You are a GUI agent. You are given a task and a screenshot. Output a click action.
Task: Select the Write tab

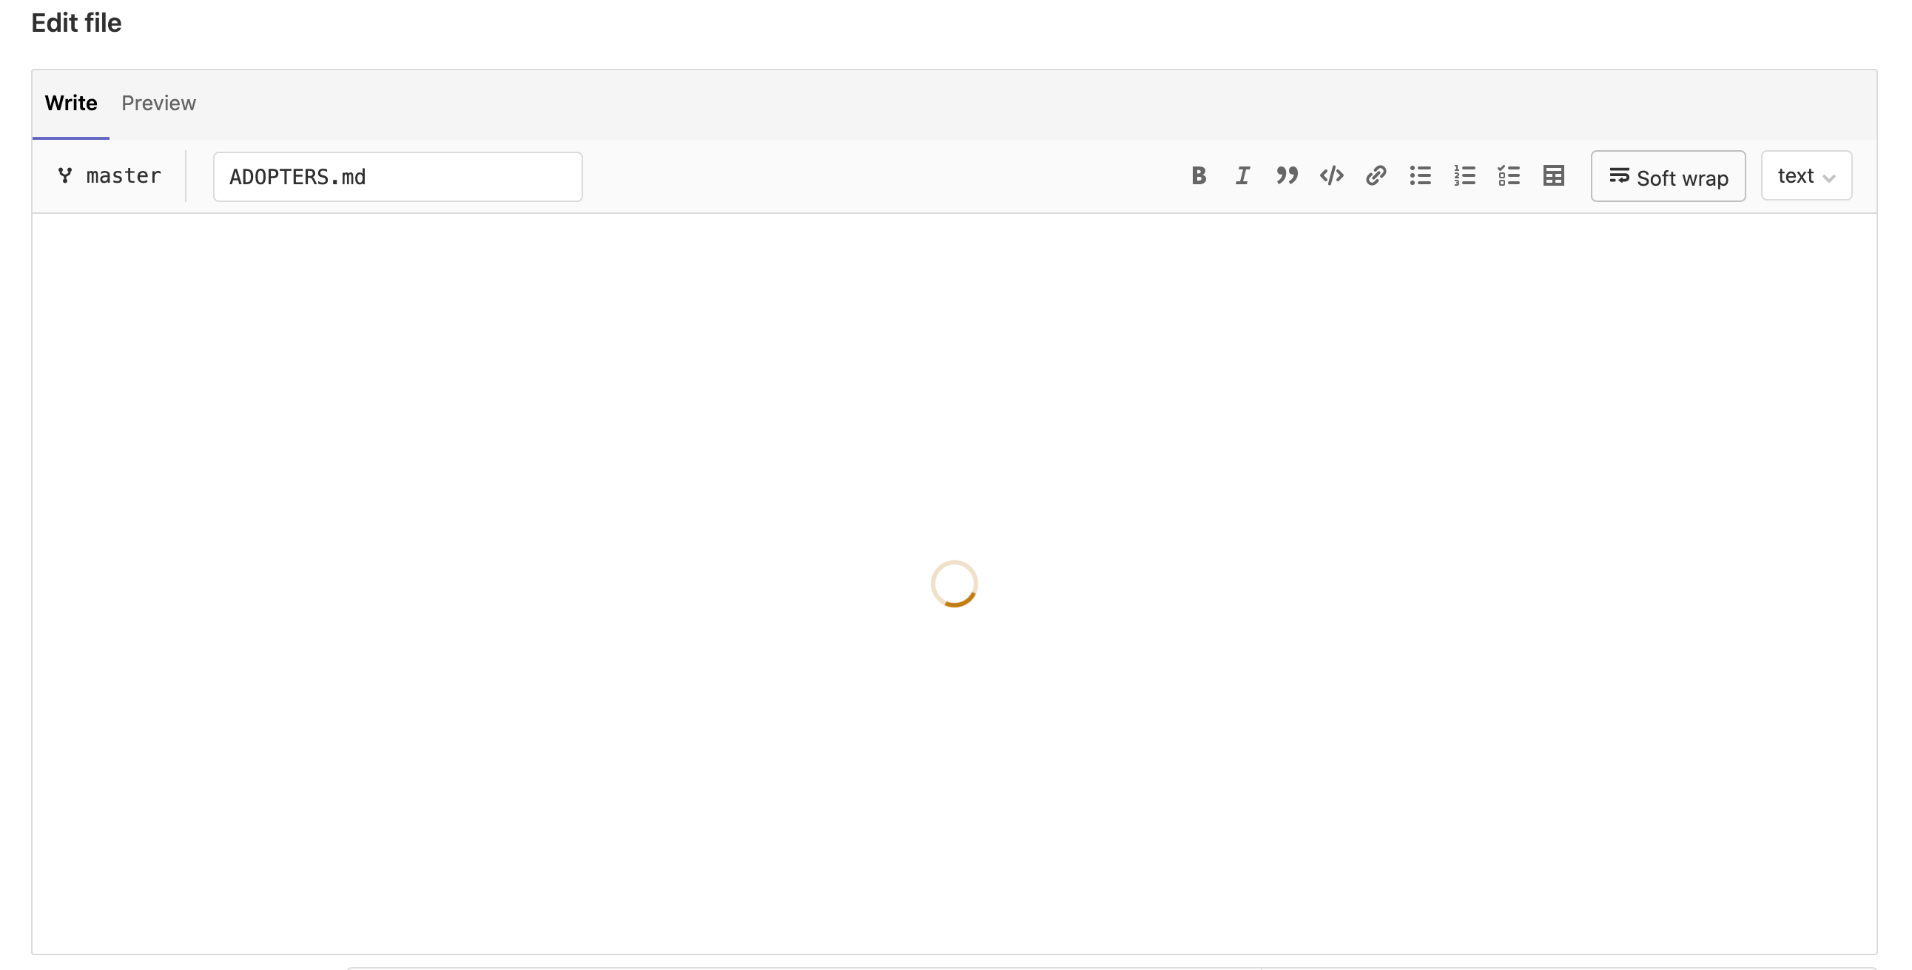click(70, 104)
